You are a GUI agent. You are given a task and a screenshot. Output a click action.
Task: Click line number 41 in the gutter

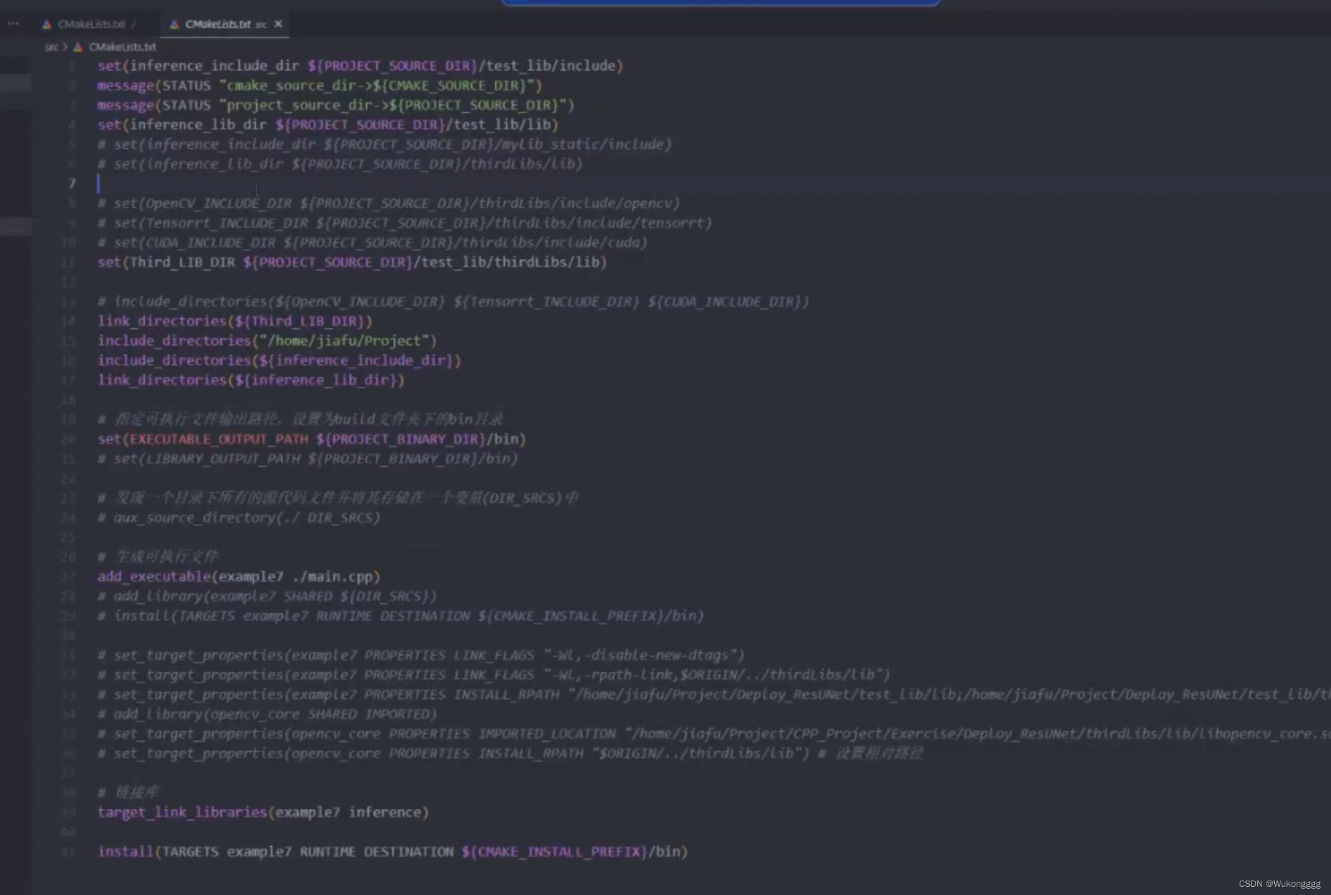(69, 851)
